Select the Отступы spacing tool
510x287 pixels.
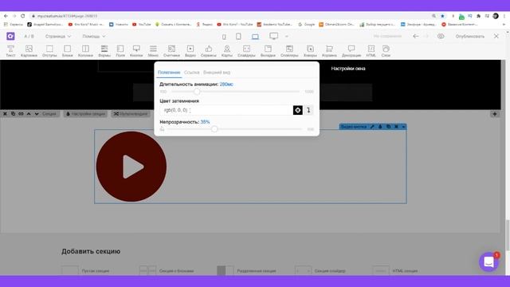(49, 51)
